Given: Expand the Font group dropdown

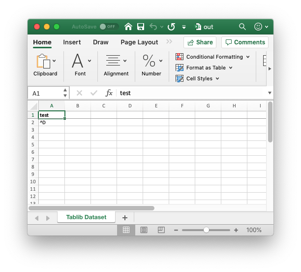Looking at the screenshot, I should click(90, 61).
